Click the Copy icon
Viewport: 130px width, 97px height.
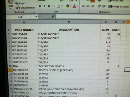[x=17, y=3]
